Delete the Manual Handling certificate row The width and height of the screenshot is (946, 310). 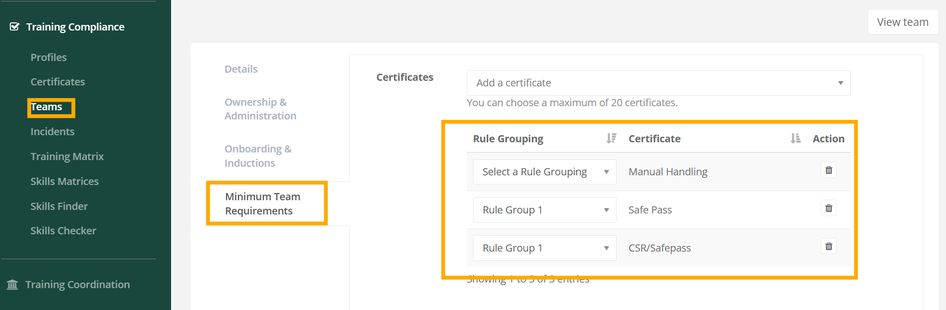[828, 170]
